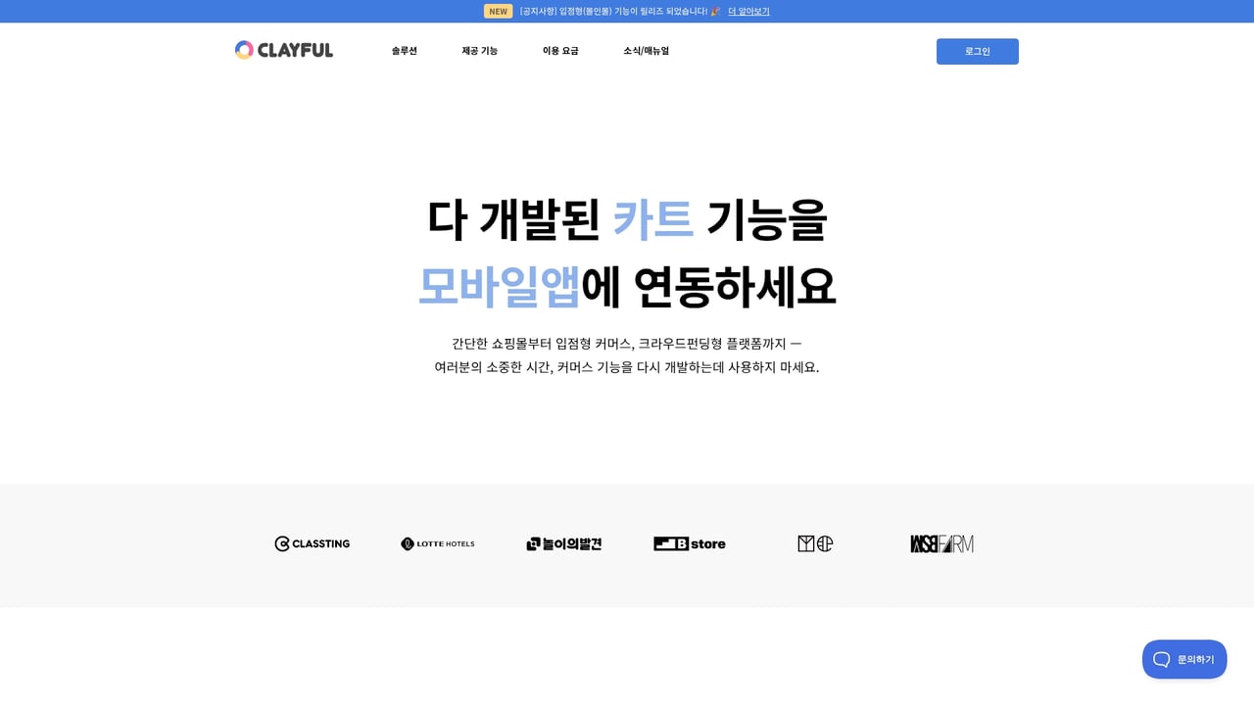
Task: Click the NEW badge in the banner
Action: click(497, 11)
